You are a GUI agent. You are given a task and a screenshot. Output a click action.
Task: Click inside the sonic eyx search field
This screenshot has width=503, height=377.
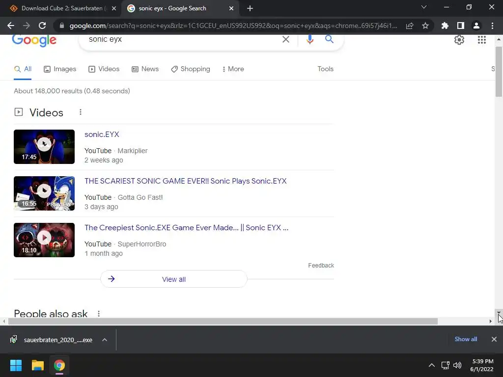[x=183, y=39]
